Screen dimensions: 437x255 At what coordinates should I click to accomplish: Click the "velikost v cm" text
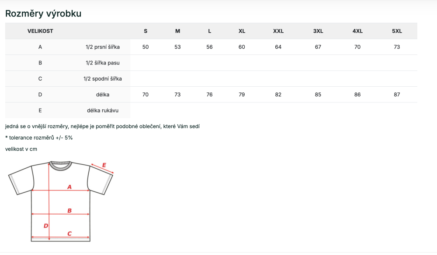click(x=21, y=149)
